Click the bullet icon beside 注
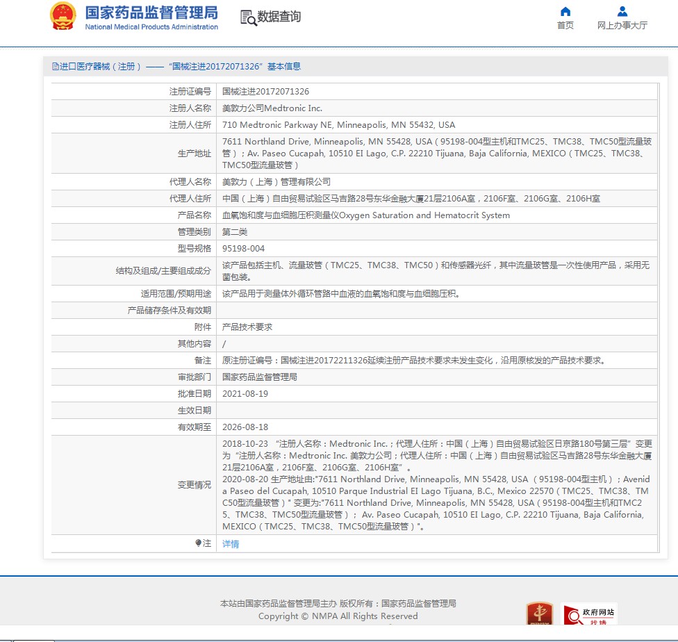 pyautogui.click(x=198, y=543)
